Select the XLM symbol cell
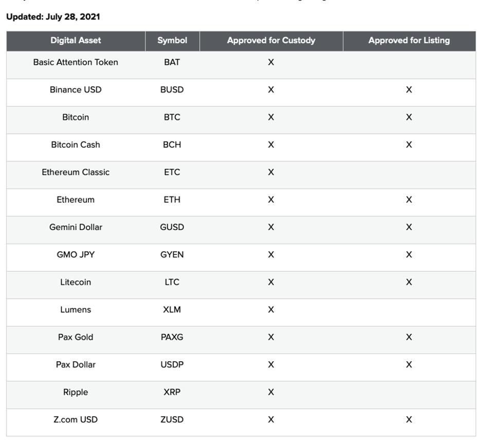This screenshot has height=441, width=493. pos(172,310)
